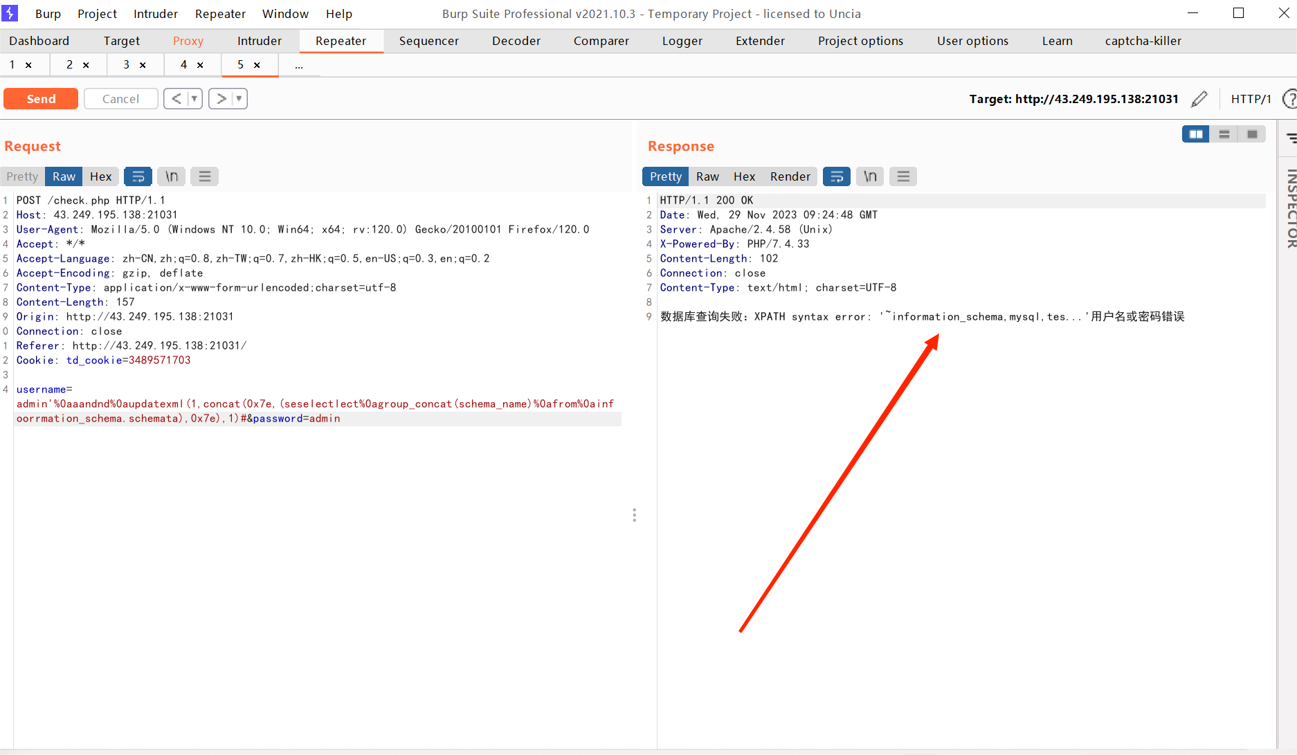The image size is (1297, 755).
Task: Open the Learn tab
Action: tap(1057, 41)
